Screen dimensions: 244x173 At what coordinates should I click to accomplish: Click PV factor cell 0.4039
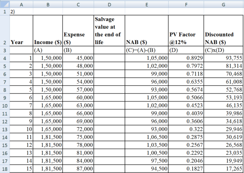pos(186,113)
